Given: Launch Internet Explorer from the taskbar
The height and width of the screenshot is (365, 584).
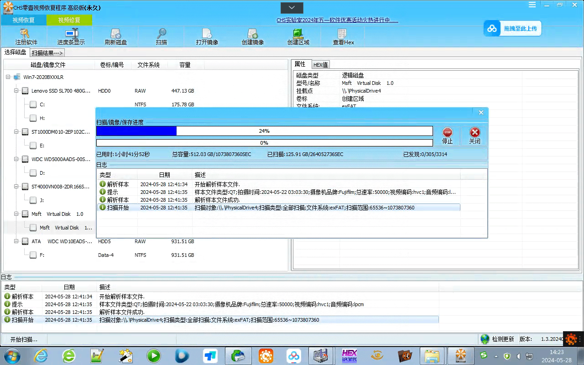Looking at the screenshot, I should (41, 355).
